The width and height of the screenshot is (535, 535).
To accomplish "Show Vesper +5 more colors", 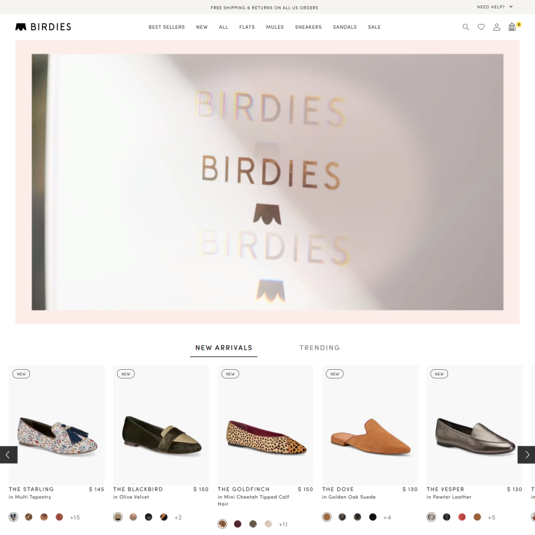I will point(492,518).
